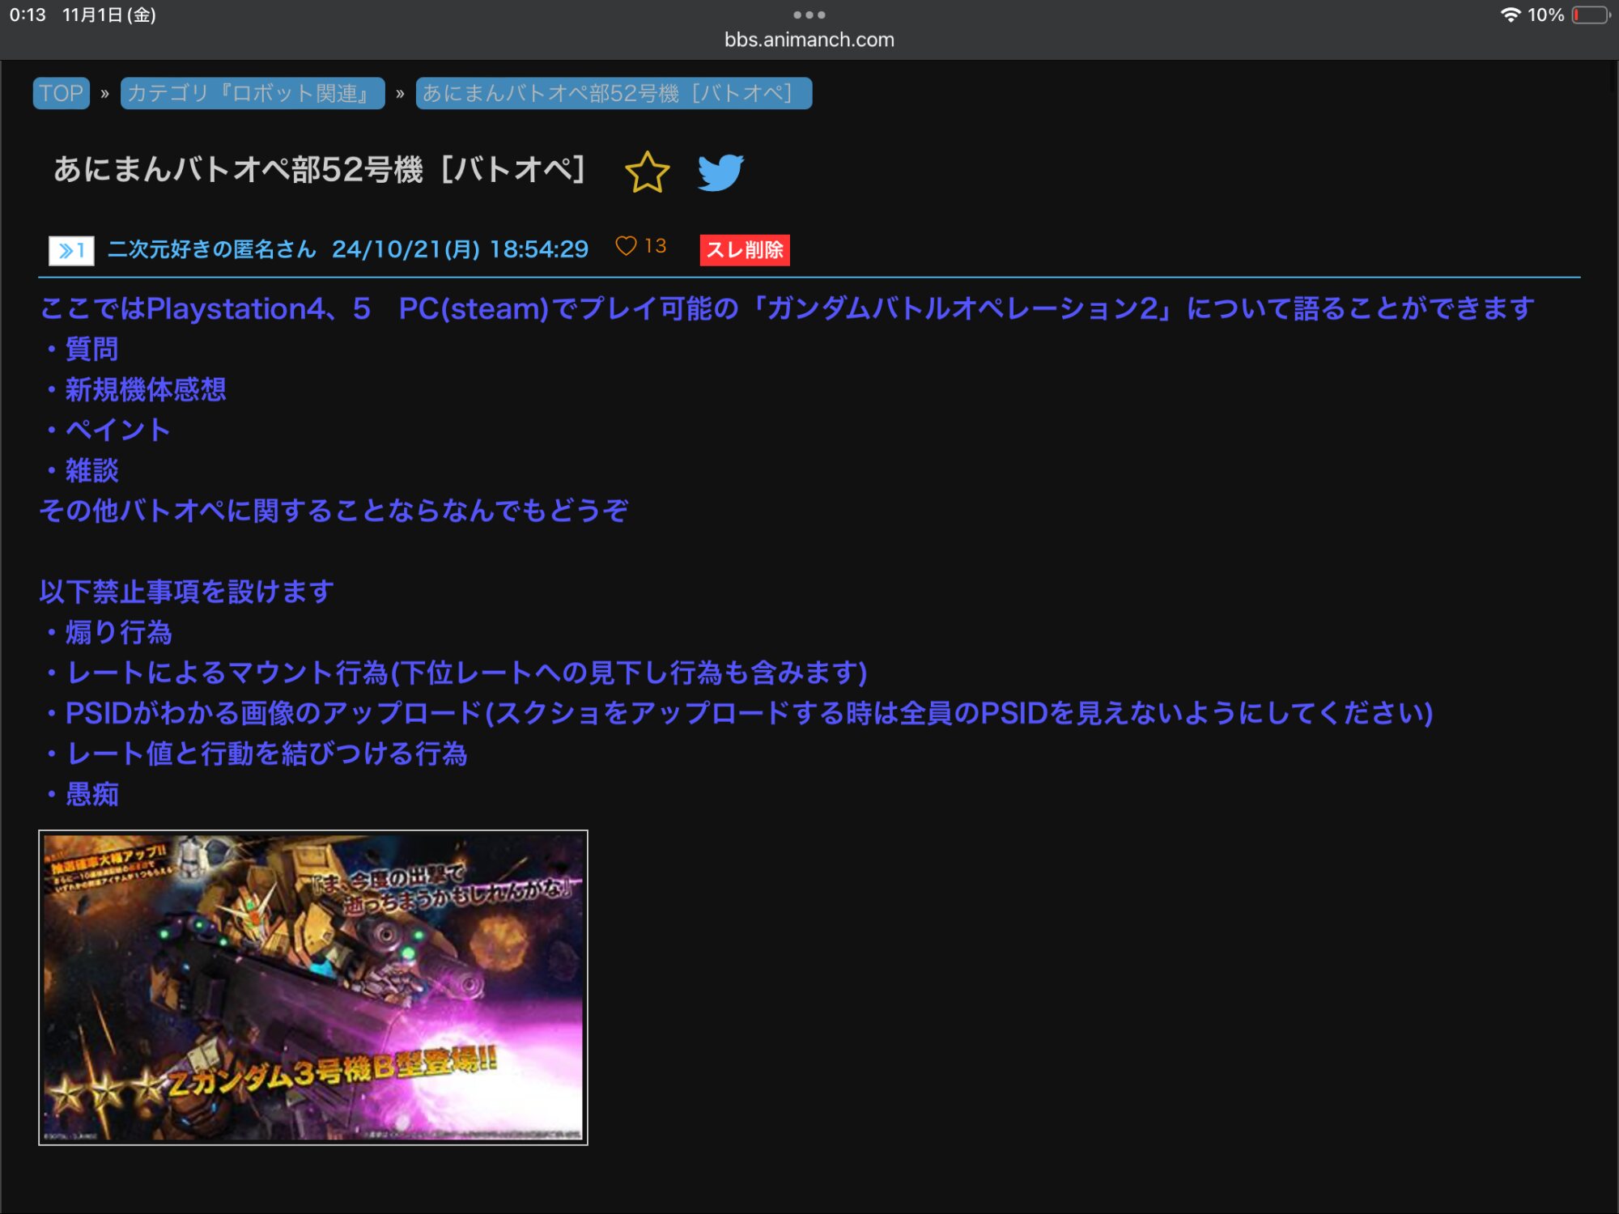Click the thread title あにまんバトオペ部52号機
This screenshot has width=1619, height=1214.
coord(319,170)
